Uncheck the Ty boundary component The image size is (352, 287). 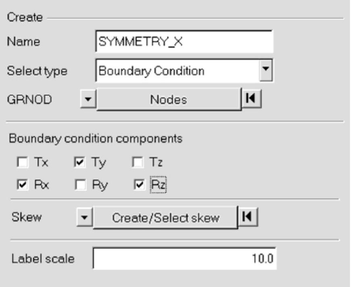click(80, 163)
